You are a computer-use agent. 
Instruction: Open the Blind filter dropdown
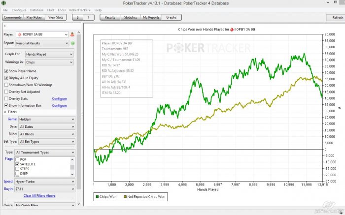46,134
